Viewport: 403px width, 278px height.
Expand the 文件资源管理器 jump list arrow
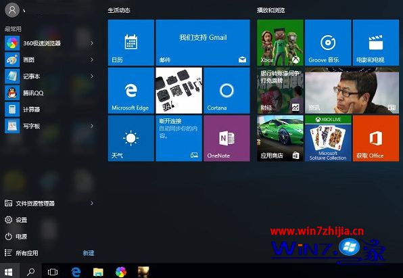(92, 203)
